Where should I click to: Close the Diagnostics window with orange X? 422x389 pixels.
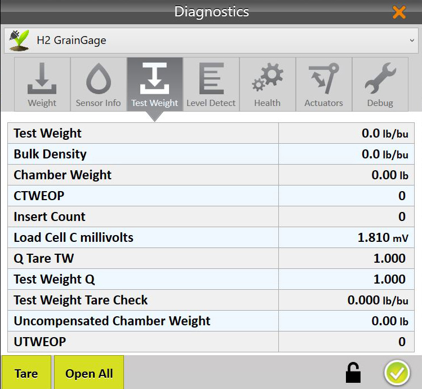click(x=399, y=12)
